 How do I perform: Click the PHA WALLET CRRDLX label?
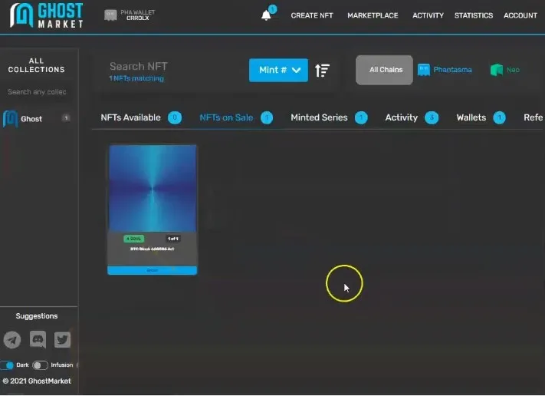tap(138, 15)
